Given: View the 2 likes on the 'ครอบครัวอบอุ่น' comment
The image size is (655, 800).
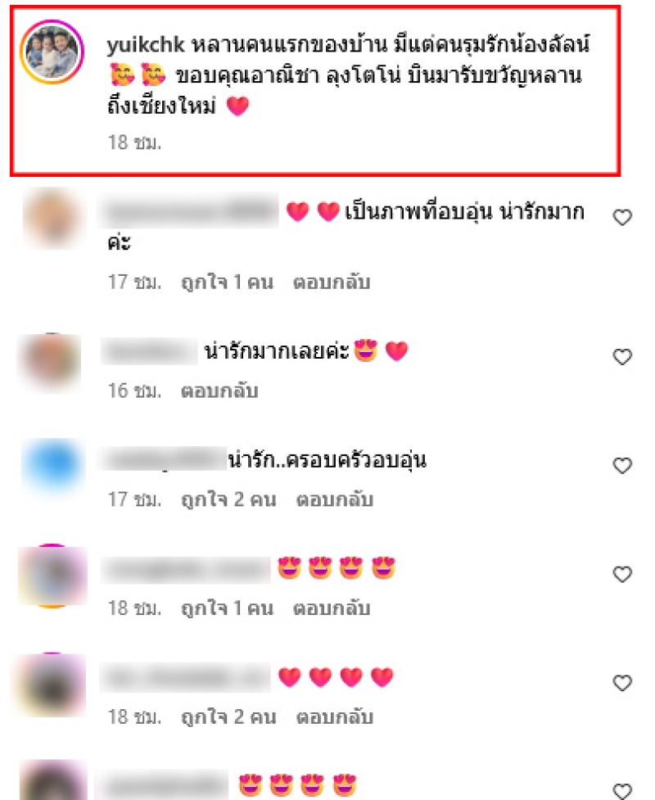Looking at the screenshot, I should click(229, 499).
